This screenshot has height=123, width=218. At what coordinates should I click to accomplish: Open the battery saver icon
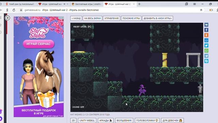(x=211, y=10)
